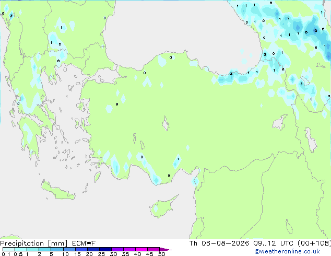Image resolution: width=331 pixels, height=256 pixels.
Task: Click the 5–10 mm legend color segment
Action: (57, 249)
